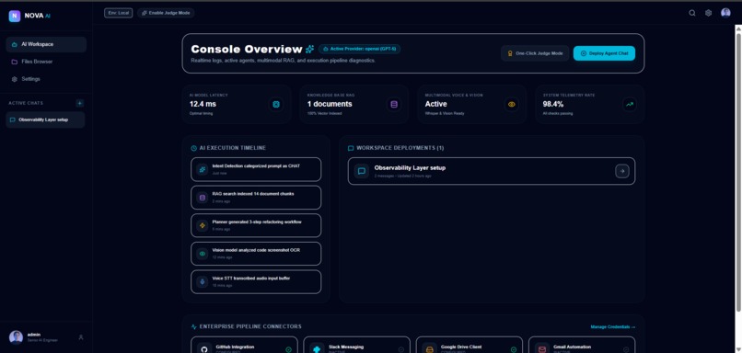Click the NOVA AI logo icon
The height and width of the screenshot is (353, 742).
click(x=15, y=16)
